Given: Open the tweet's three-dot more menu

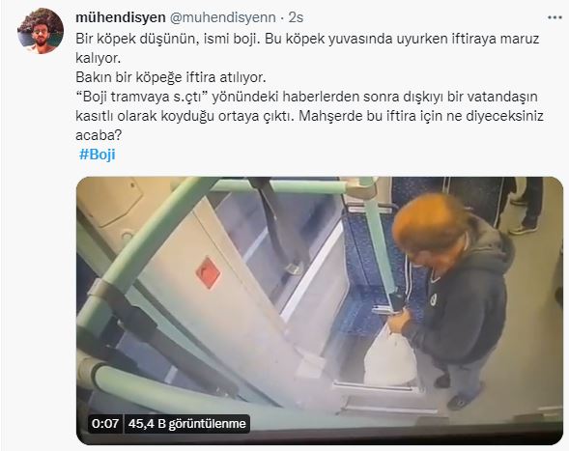Looking at the screenshot, I should tap(555, 17).
